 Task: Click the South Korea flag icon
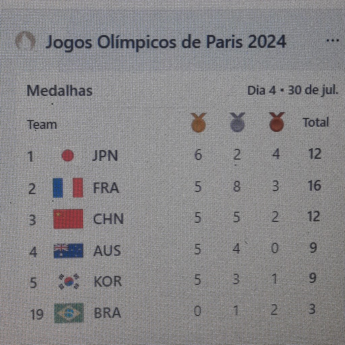[x=69, y=281]
